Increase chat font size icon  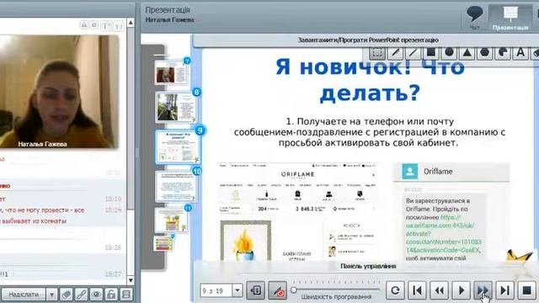[x=107, y=26]
